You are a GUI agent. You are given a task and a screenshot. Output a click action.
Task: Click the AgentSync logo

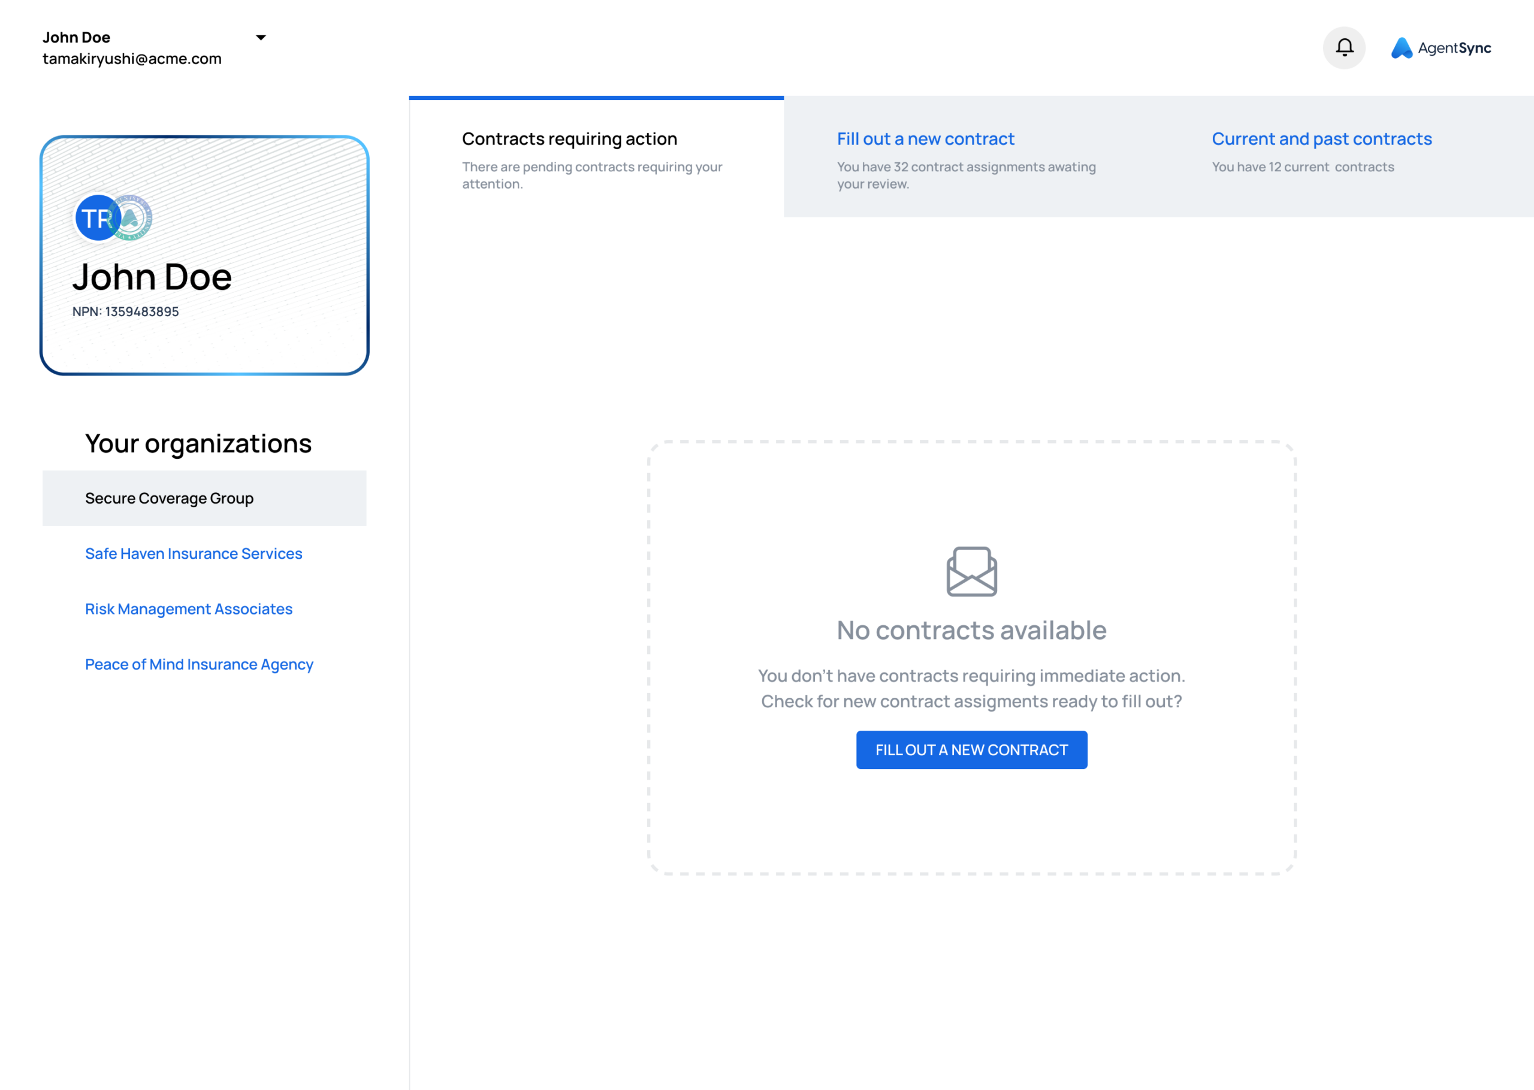[x=1441, y=48]
